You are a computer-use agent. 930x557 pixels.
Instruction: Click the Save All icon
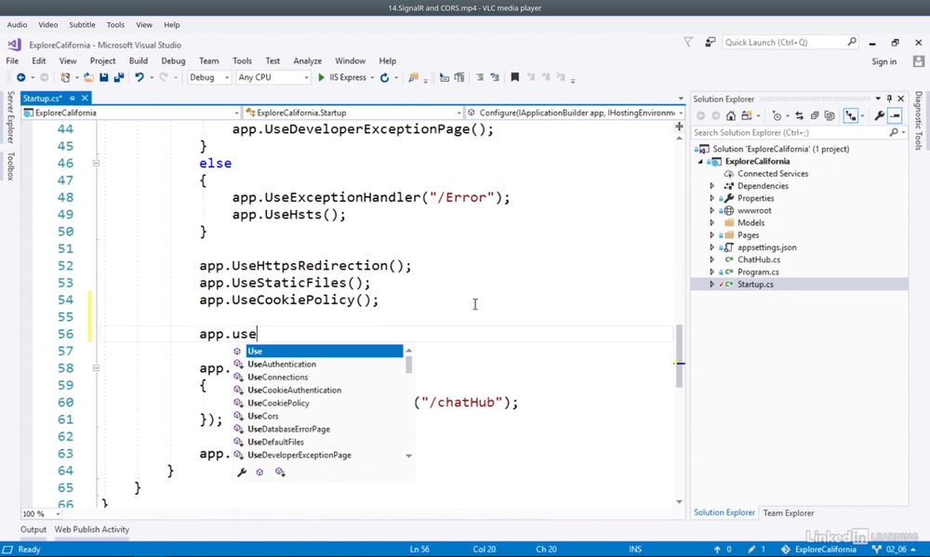(x=119, y=78)
